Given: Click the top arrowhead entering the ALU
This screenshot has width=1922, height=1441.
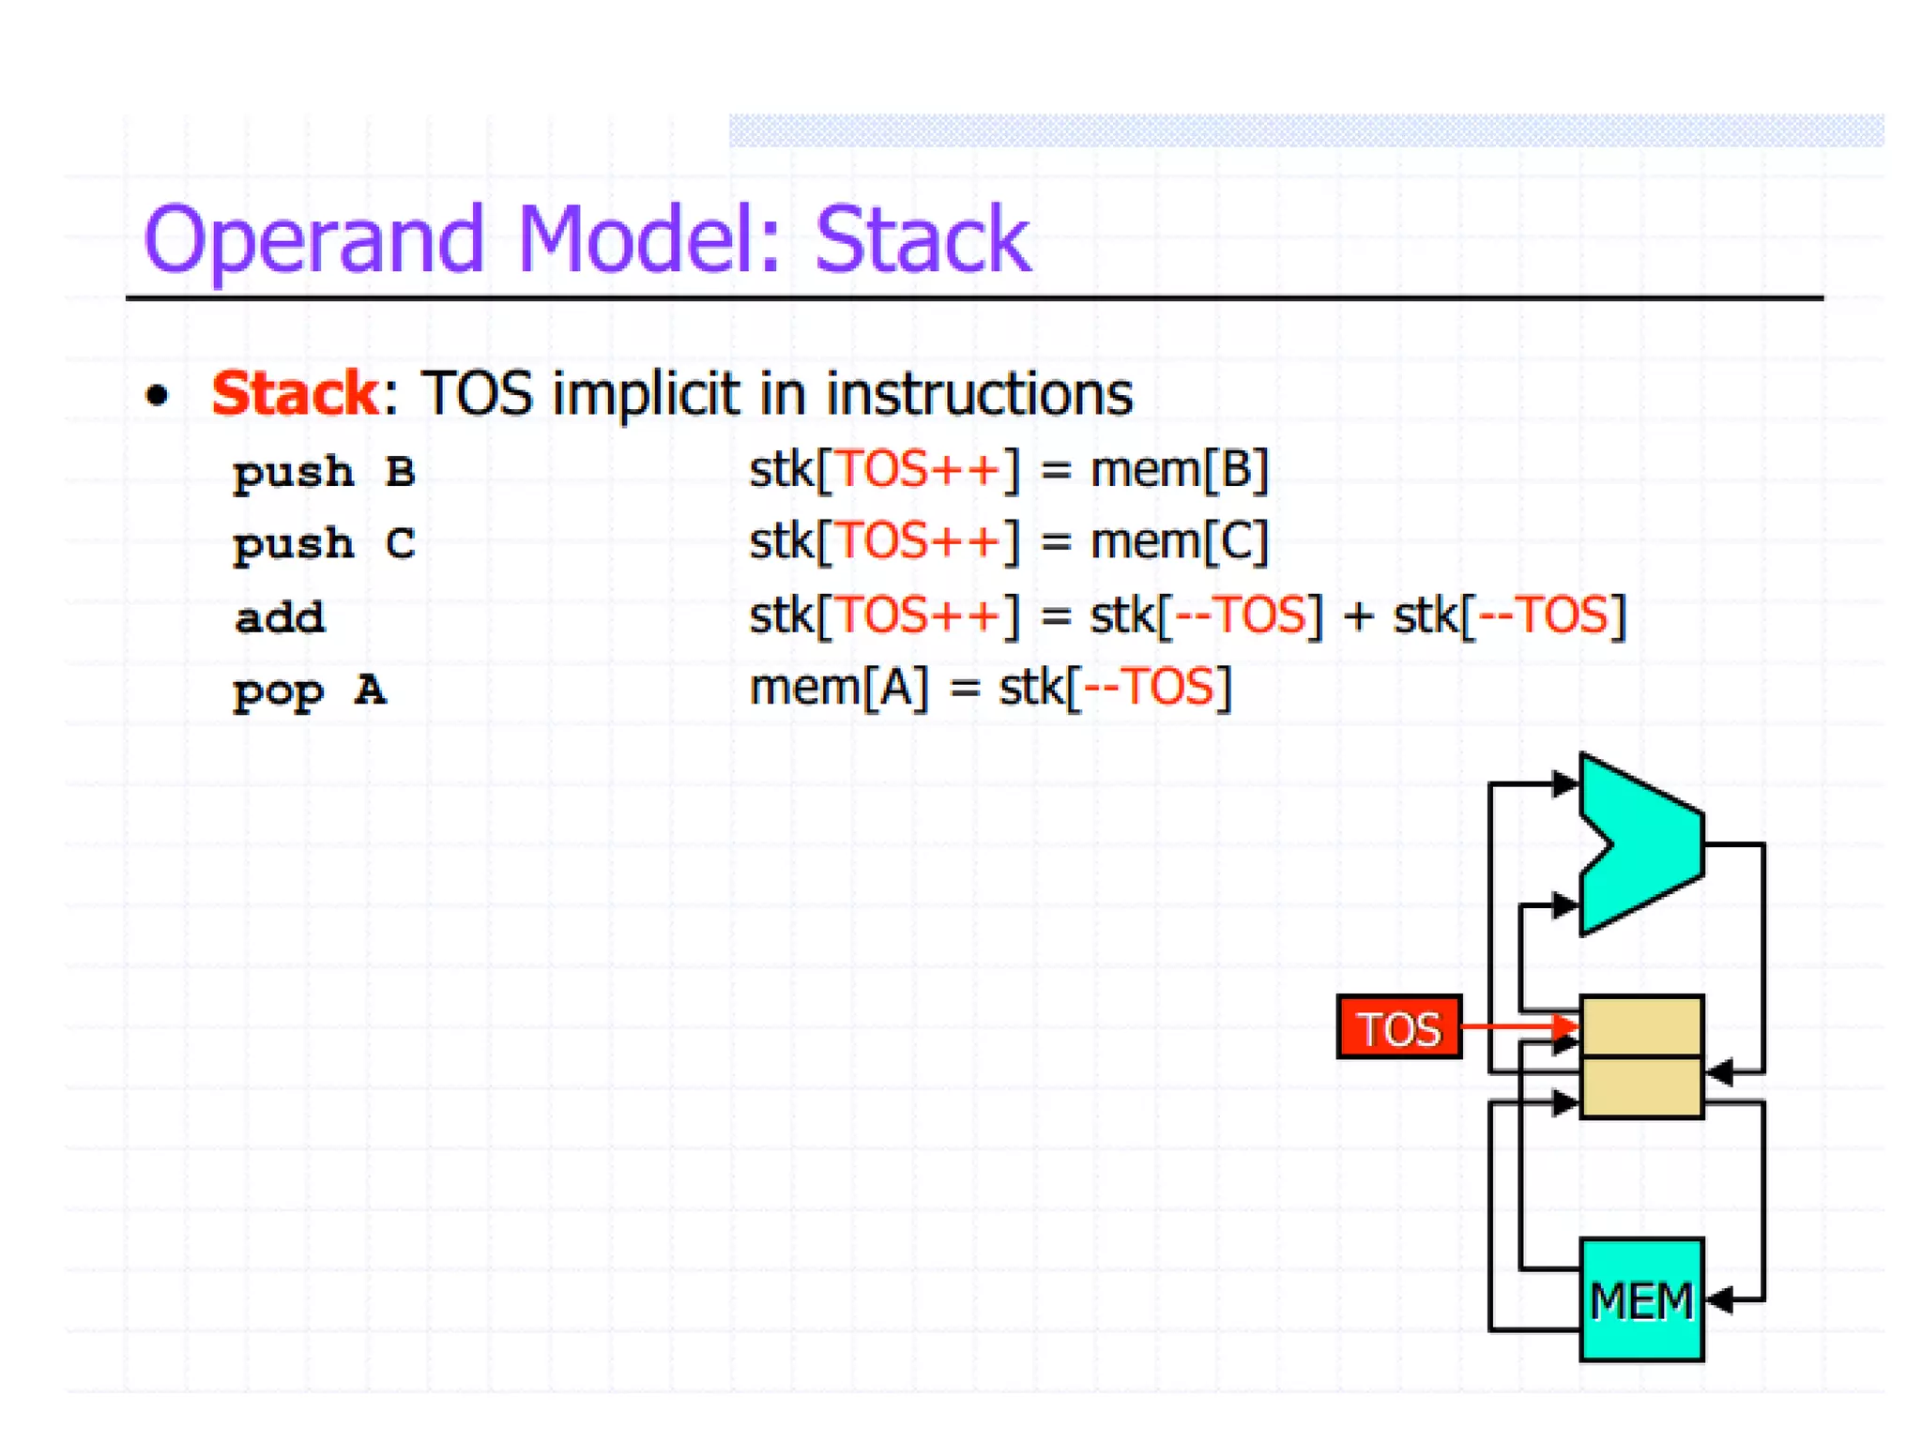Looking at the screenshot, I should (1564, 783).
